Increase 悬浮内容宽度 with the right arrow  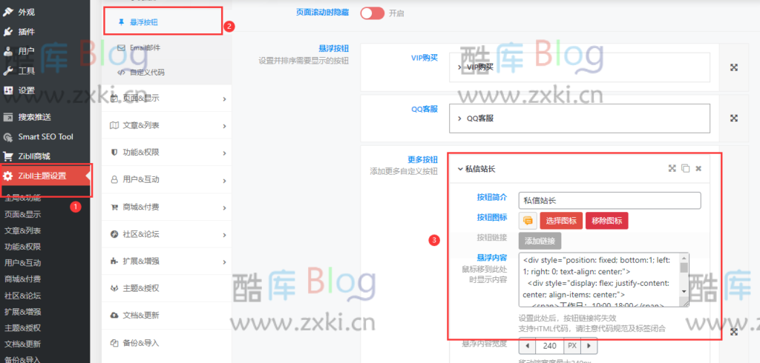click(589, 345)
